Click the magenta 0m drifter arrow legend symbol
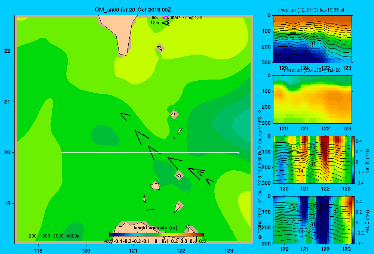 [165, 18]
